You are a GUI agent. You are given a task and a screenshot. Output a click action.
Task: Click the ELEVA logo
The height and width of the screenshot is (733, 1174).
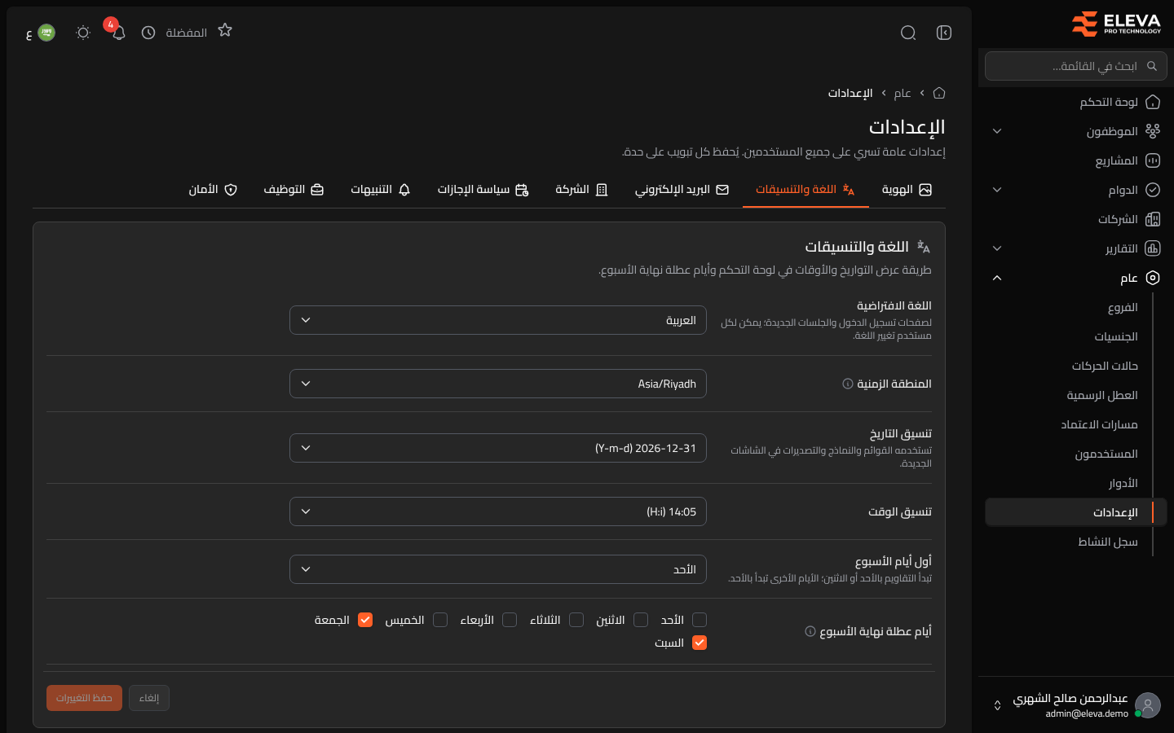(x=1116, y=24)
